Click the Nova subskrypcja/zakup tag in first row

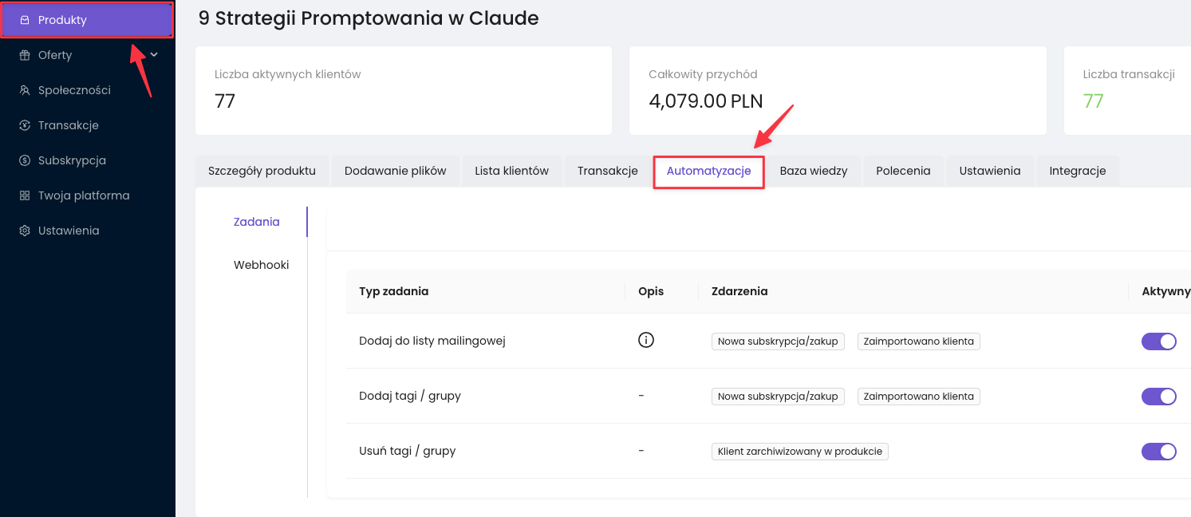pos(777,341)
